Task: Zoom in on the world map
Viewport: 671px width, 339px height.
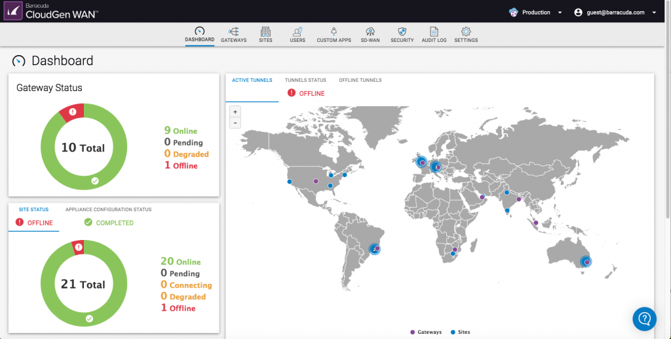Action: tap(235, 111)
